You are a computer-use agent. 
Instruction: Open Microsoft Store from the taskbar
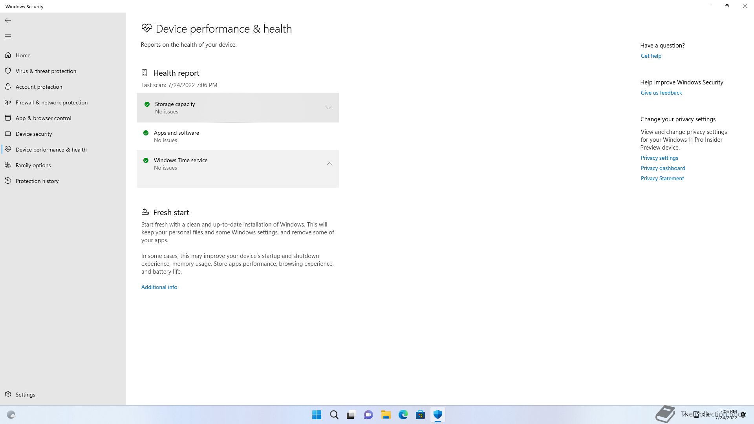coord(421,415)
